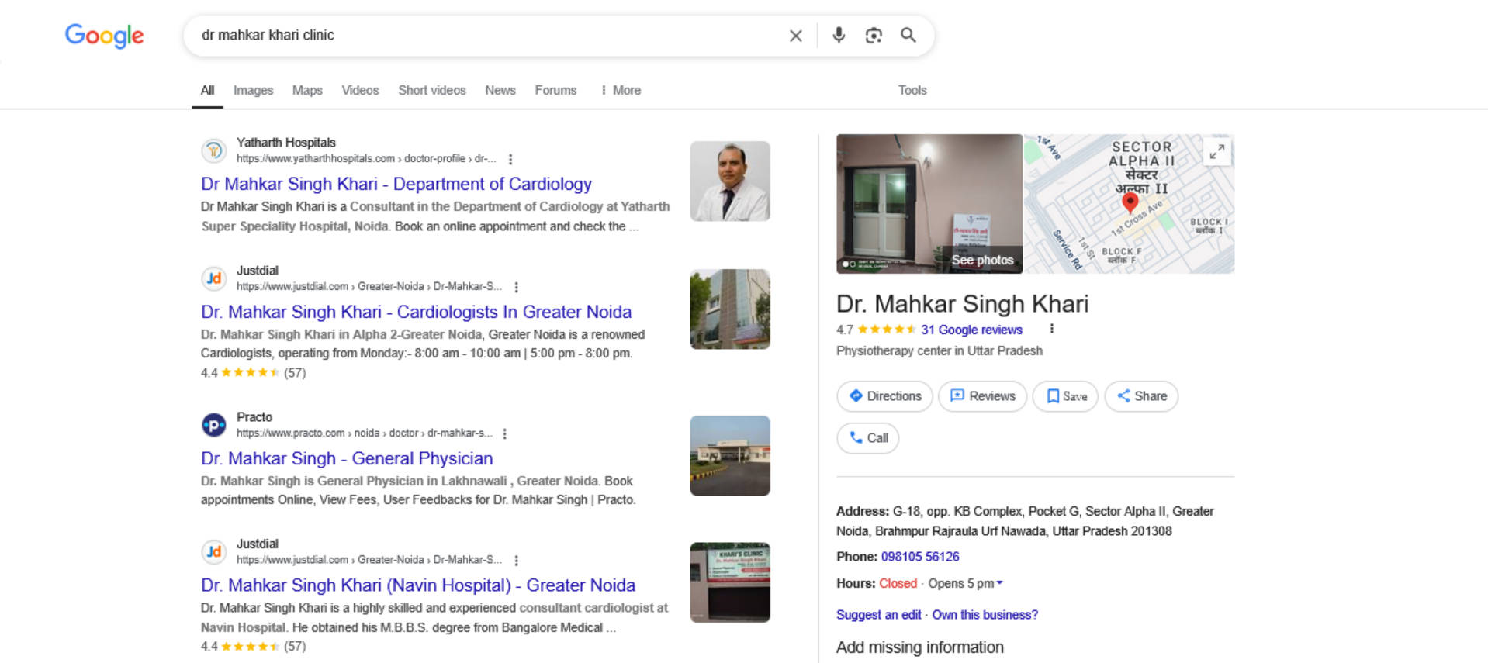Submit search with the magnifying glass icon

[908, 36]
